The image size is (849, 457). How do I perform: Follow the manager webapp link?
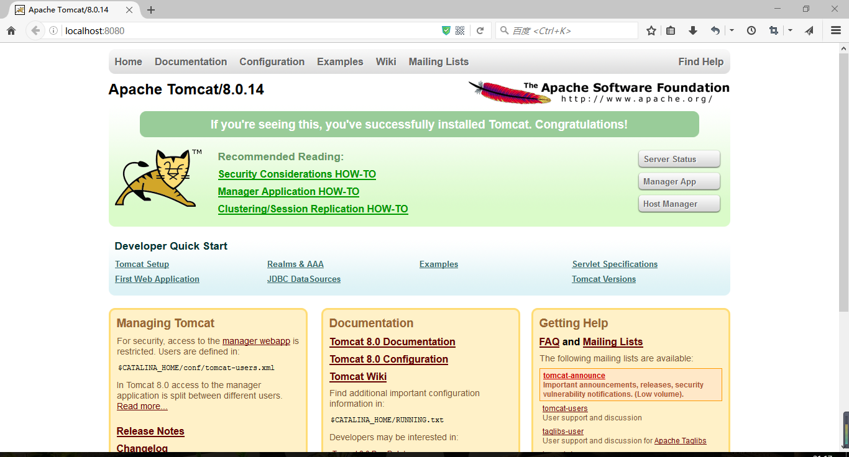(x=256, y=341)
